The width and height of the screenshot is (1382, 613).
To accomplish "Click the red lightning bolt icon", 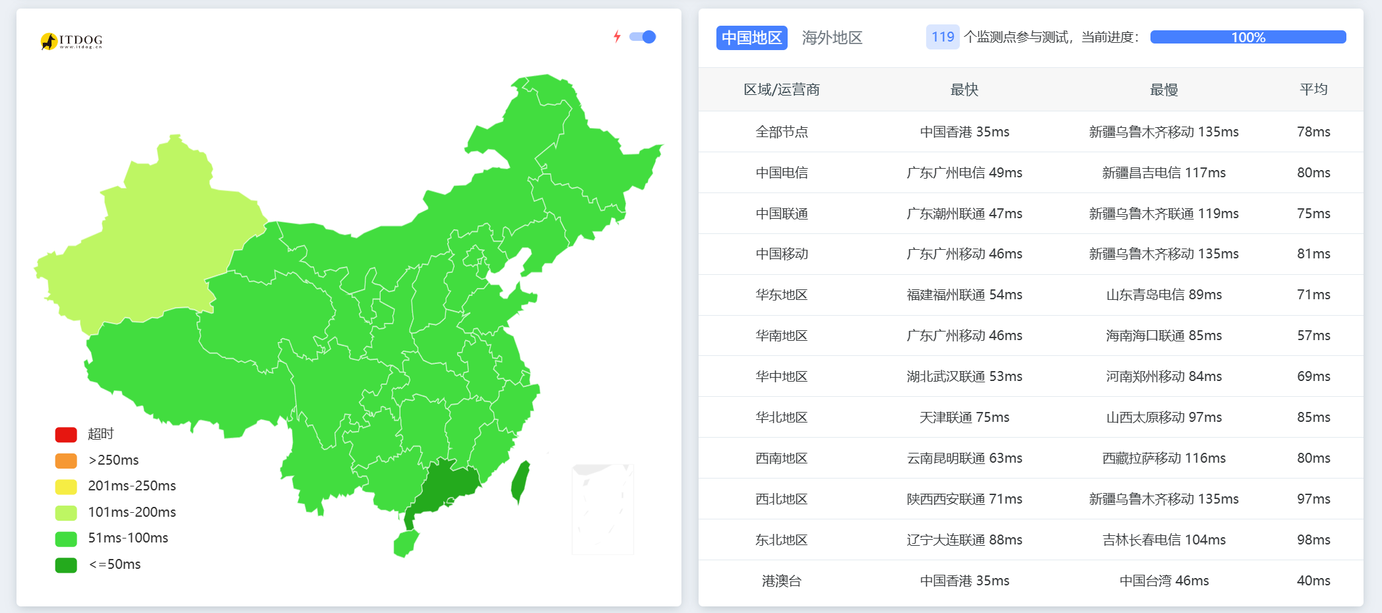I will (617, 36).
